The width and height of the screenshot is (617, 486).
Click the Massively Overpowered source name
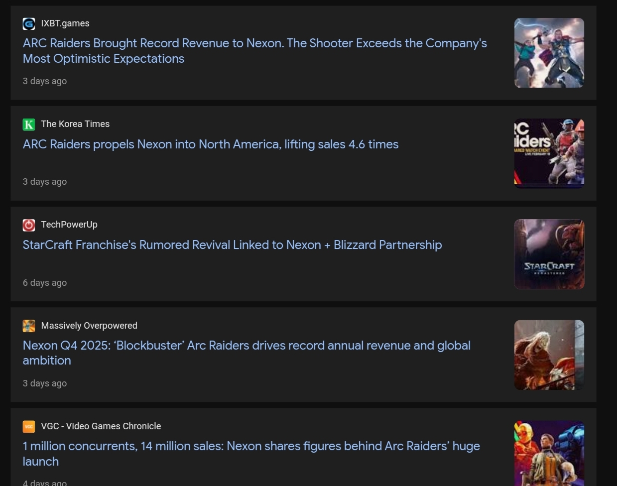tap(89, 326)
